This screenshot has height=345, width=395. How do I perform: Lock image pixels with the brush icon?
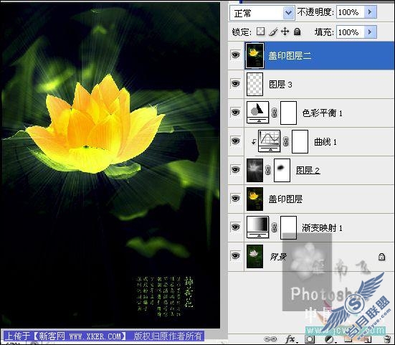point(273,32)
